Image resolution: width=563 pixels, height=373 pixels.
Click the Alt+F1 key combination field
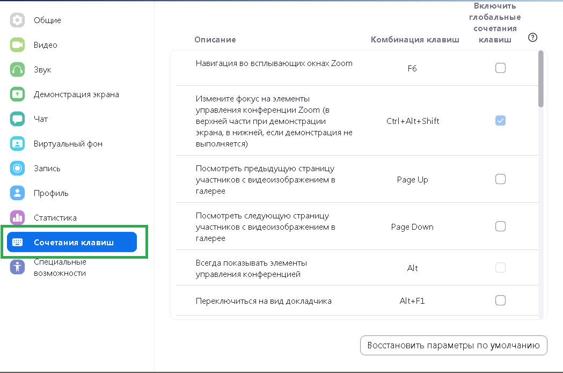pos(412,301)
